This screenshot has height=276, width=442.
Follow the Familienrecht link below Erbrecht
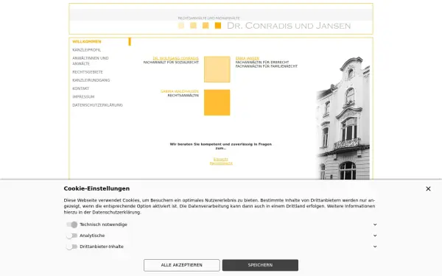221,163
